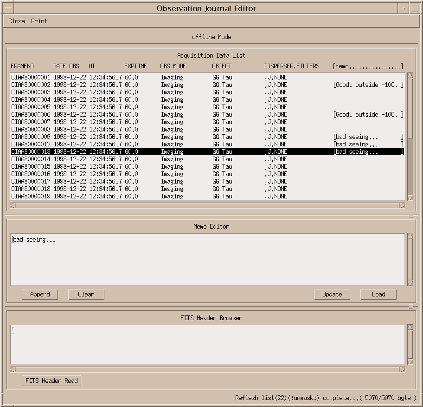
Task: Select the CIAA80000016 row
Action: (x=31, y=174)
